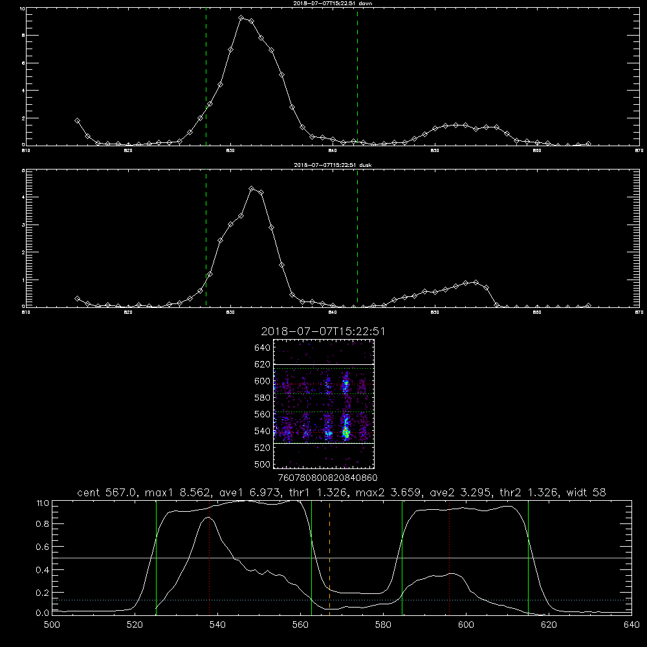Click the '0.0' y-axis label of the bottom plot
The width and height of the screenshot is (647, 647).
[43, 613]
